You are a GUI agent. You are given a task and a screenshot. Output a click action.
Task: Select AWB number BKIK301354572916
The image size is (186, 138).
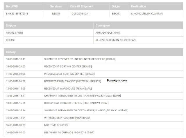[x=17, y=14]
